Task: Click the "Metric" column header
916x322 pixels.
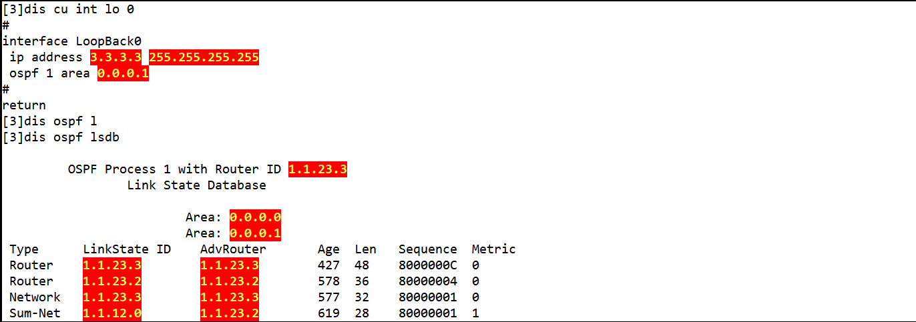Action: click(x=493, y=249)
